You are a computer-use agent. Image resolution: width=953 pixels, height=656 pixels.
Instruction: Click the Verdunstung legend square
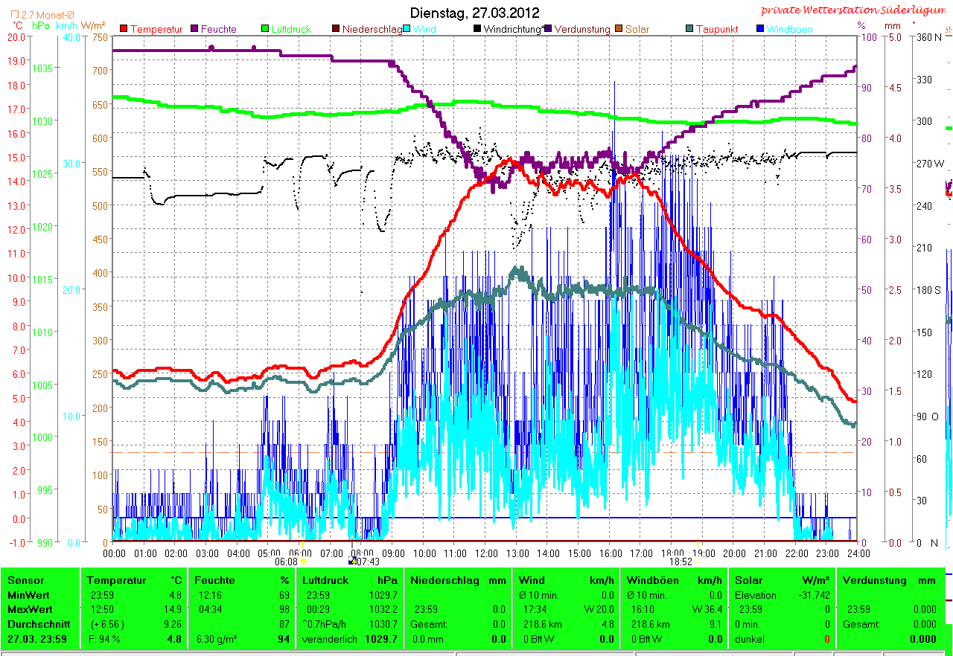[x=548, y=29]
